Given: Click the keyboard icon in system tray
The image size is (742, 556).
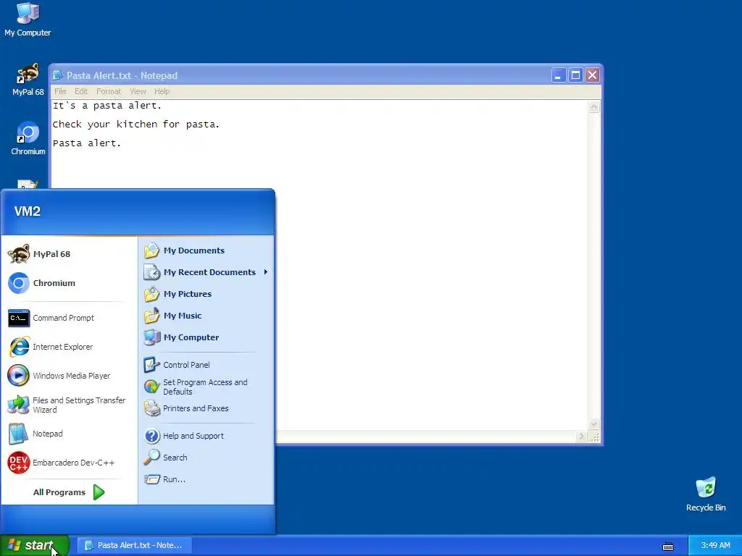Looking at the screenshot, I should tap(667, 547).
